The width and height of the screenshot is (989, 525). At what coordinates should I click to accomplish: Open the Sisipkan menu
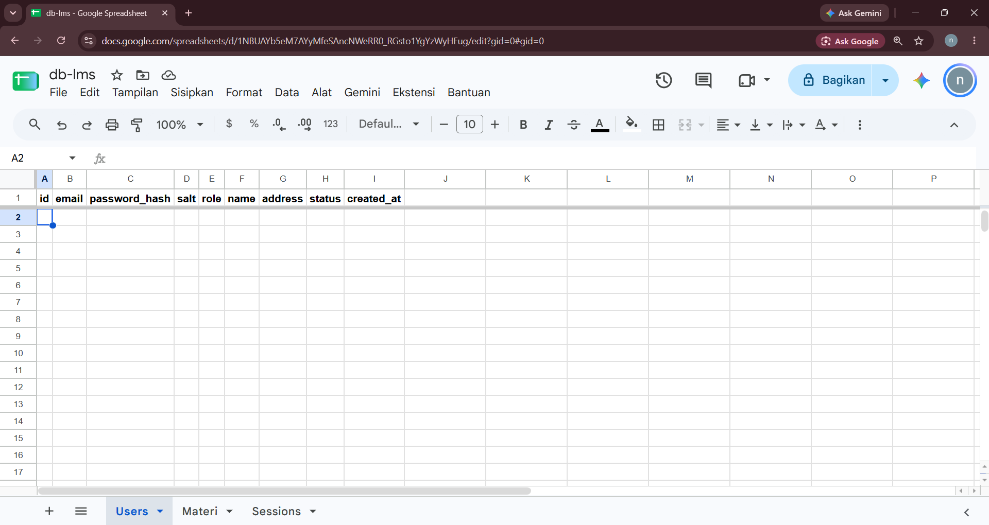(x=192, y=93)
